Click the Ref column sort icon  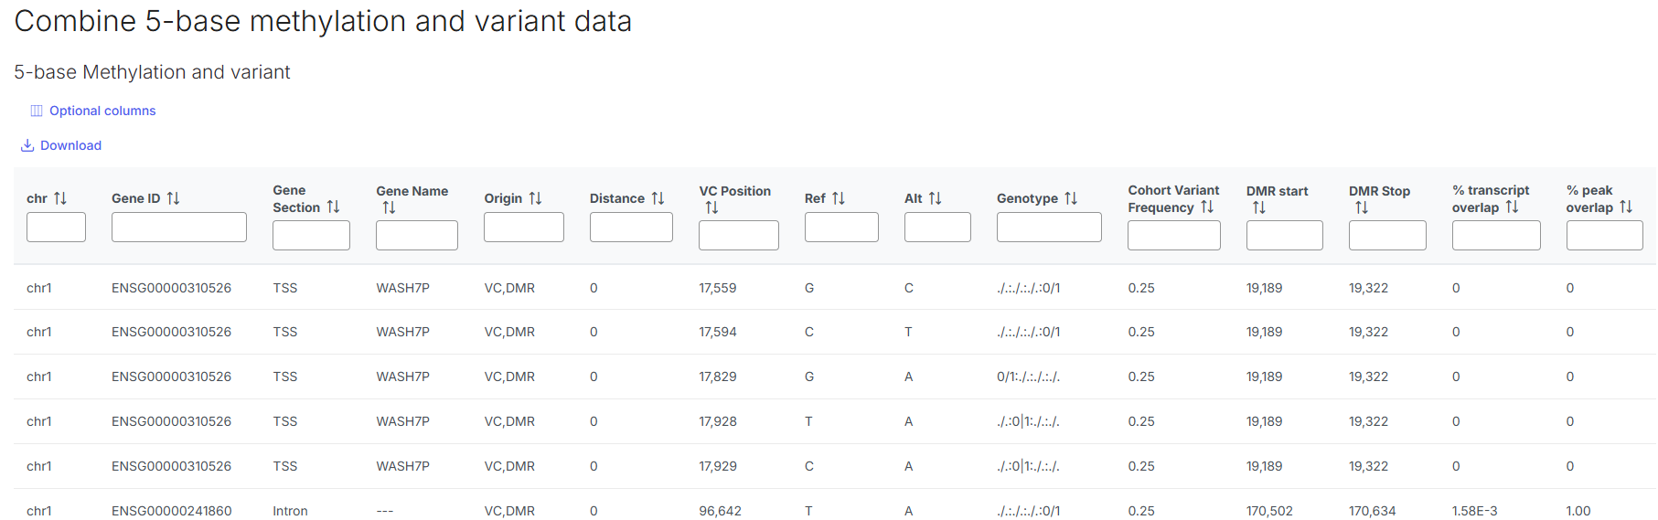click(x=838, y=198)
